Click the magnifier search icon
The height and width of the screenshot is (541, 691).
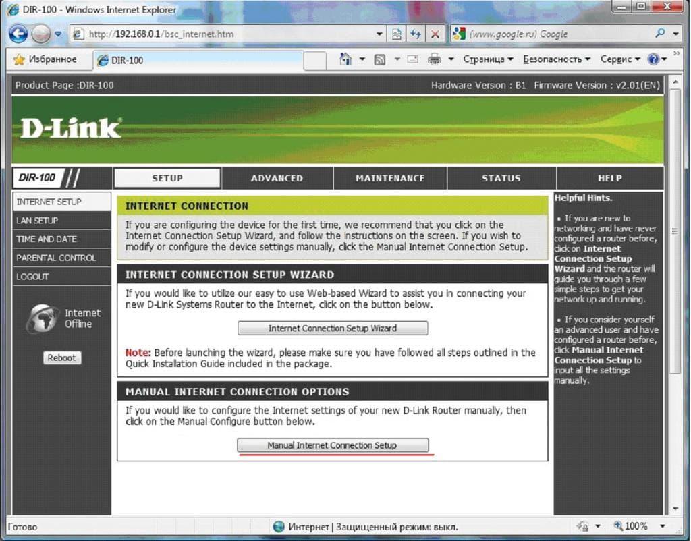(660, 34)
